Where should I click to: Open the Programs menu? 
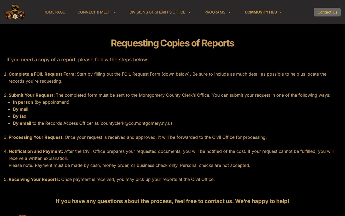215,12
